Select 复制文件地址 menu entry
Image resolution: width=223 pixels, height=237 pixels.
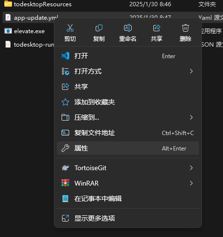pos(128,133)
